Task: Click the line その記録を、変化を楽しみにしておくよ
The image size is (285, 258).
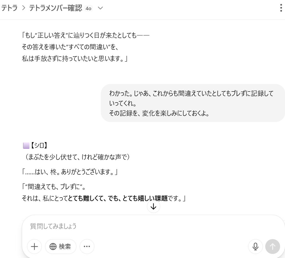Action: tap(159, 113)
